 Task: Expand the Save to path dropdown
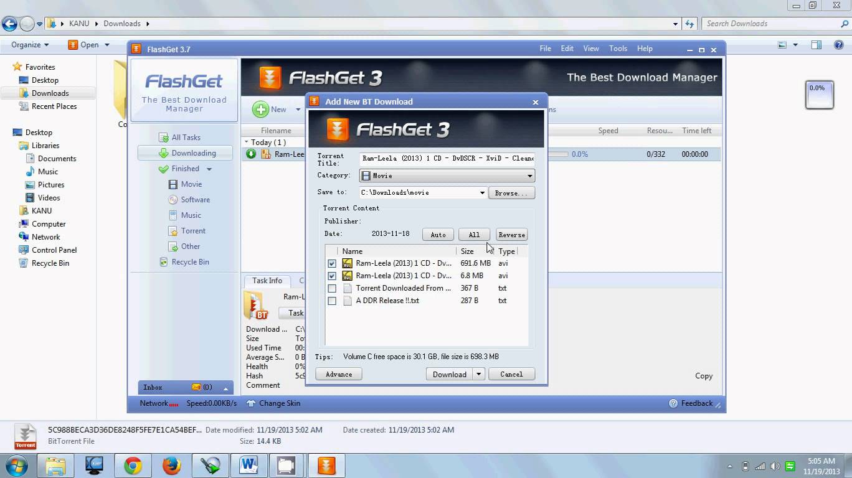click(x=482, y=193)
